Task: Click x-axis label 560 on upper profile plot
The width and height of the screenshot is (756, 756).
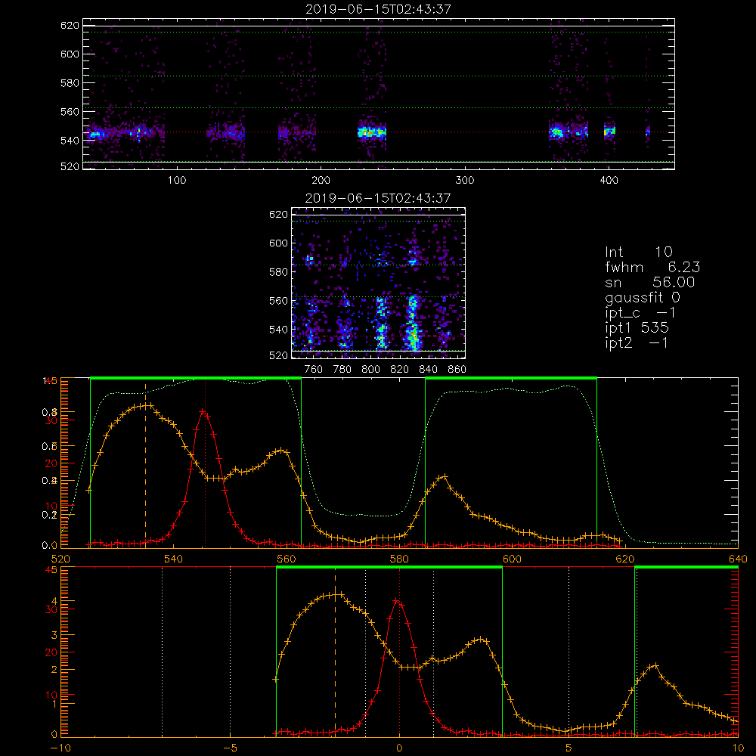Action: tap(287, 559)
